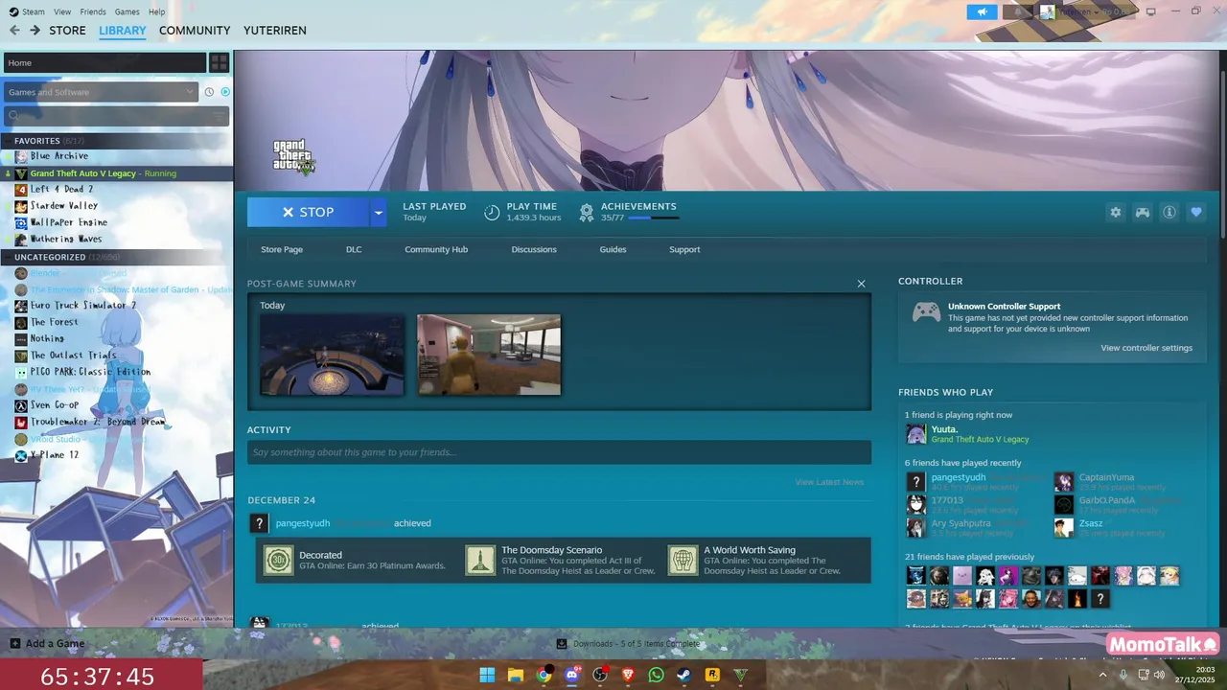The width and height of the screenshot is (1227, 690).
Task: Show game information icon
Action: (1169, 213)
